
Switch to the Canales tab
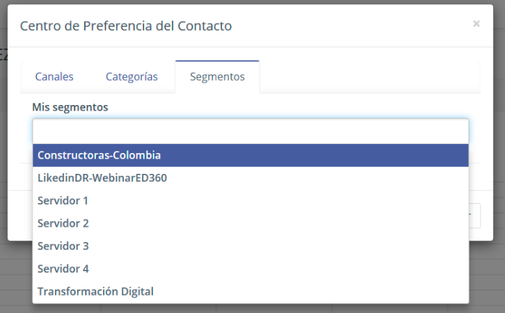coord(54,77)
